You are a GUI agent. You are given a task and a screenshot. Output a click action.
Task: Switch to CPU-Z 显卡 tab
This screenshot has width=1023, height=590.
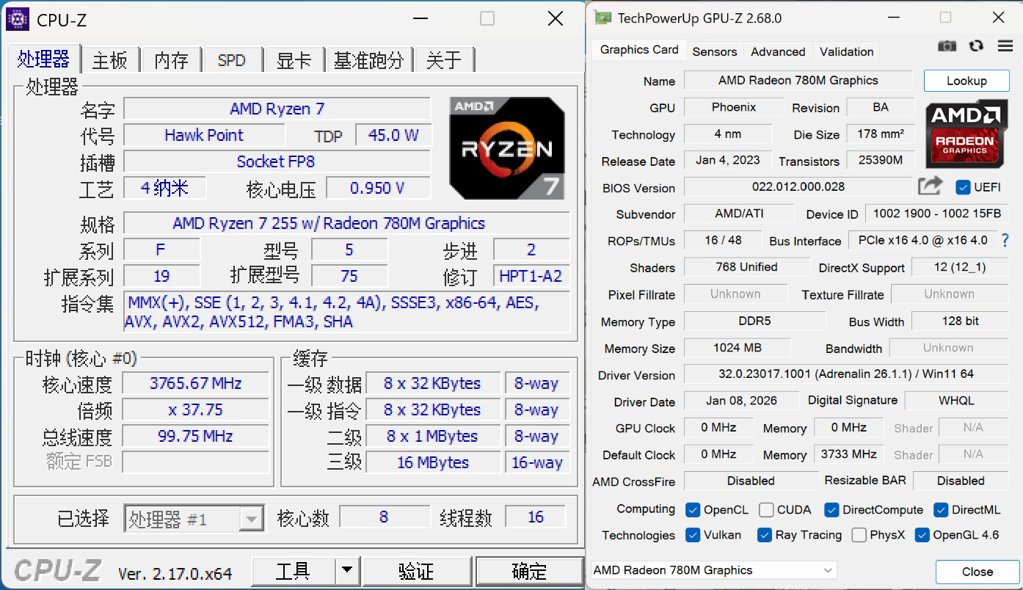coord(294,60)
